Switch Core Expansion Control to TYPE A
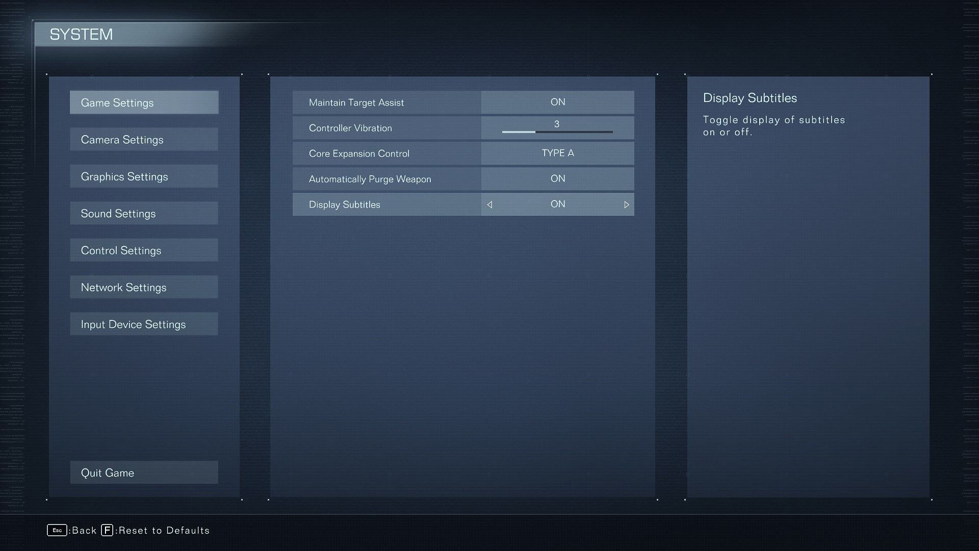This screenshot has width=979, height=551. [557, 153]
